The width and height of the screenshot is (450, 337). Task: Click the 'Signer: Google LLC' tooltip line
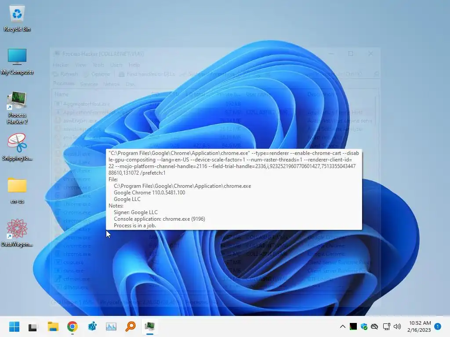pos(135,212)
